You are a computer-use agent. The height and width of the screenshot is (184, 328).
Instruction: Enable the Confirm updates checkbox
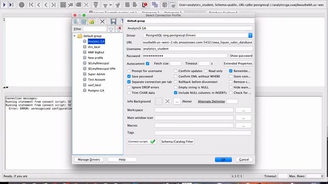coord(175,71)
